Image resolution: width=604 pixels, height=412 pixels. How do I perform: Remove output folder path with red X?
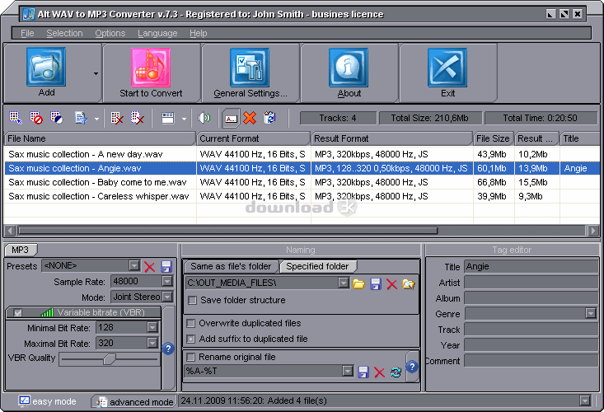[x=391, y=284]
